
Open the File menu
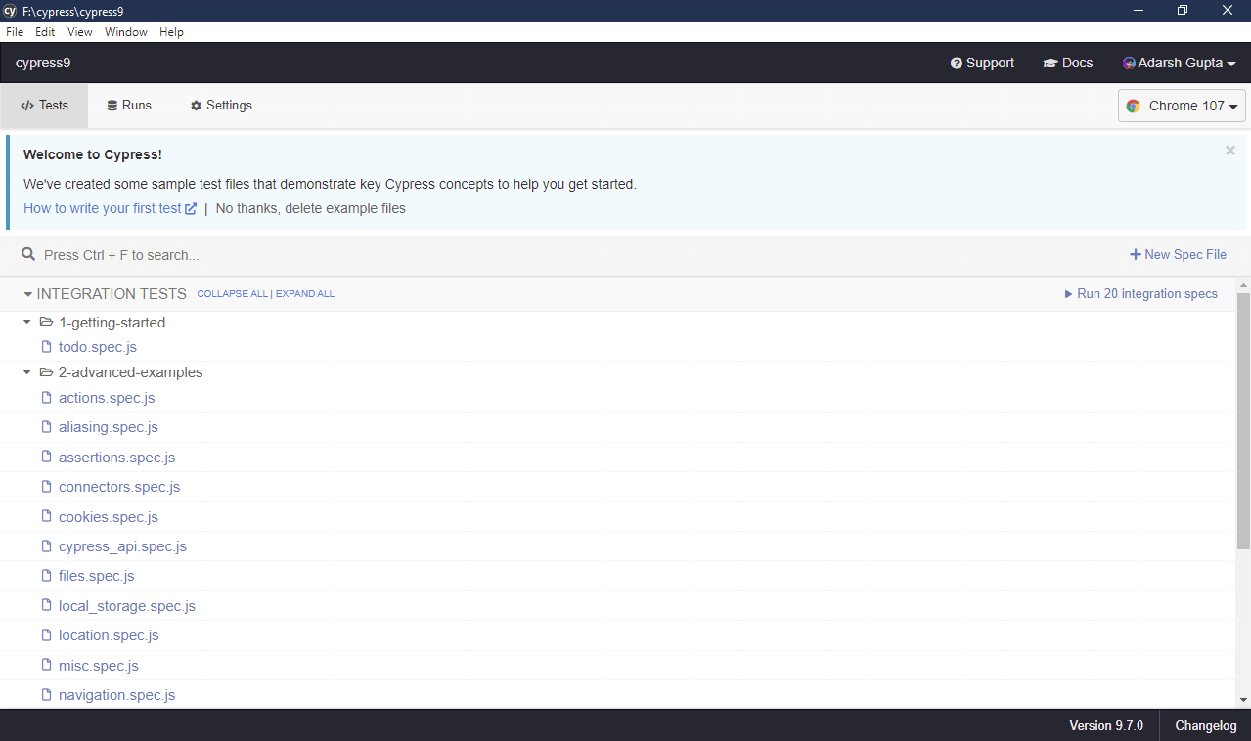pos(15,31)
